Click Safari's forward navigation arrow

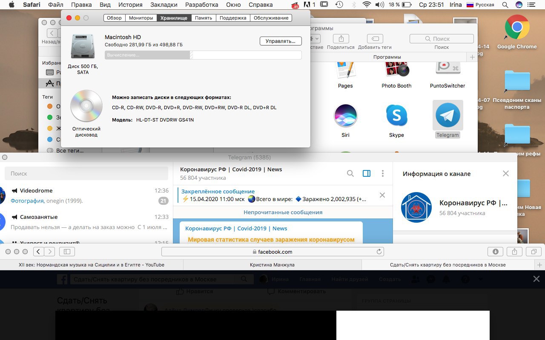click(x=50, y=252)
